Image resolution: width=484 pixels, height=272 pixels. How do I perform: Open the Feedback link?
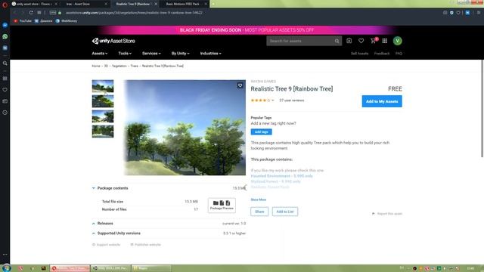[382, 54]
